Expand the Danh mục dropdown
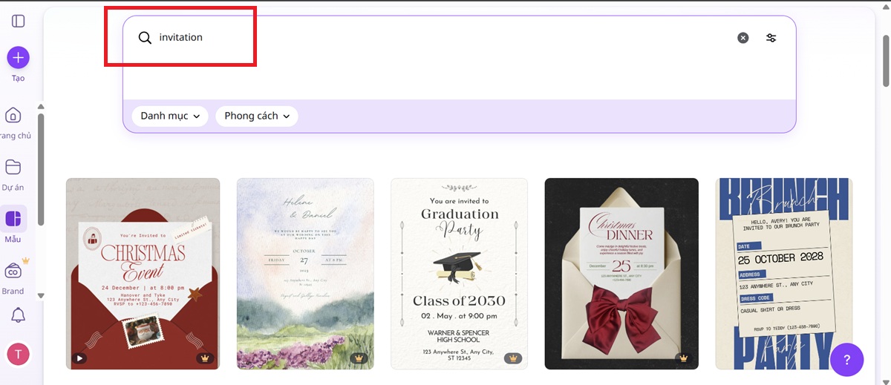Image resolution: width=891 pixels, height=385 pixels. [x=170, y=116]
